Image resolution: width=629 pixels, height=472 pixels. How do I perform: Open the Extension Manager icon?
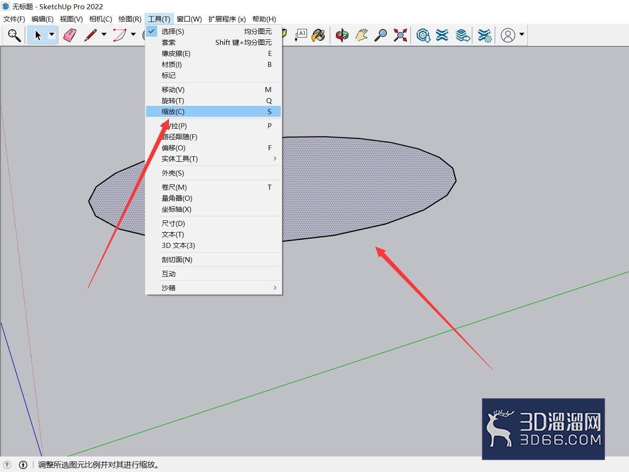484,35
